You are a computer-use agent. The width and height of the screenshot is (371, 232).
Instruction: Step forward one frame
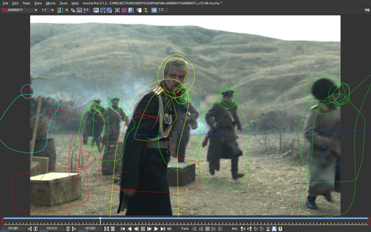149,229
